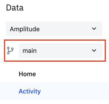Expand the main branch selector
Viewport: 109px width, 104px height.
point(60,51)
